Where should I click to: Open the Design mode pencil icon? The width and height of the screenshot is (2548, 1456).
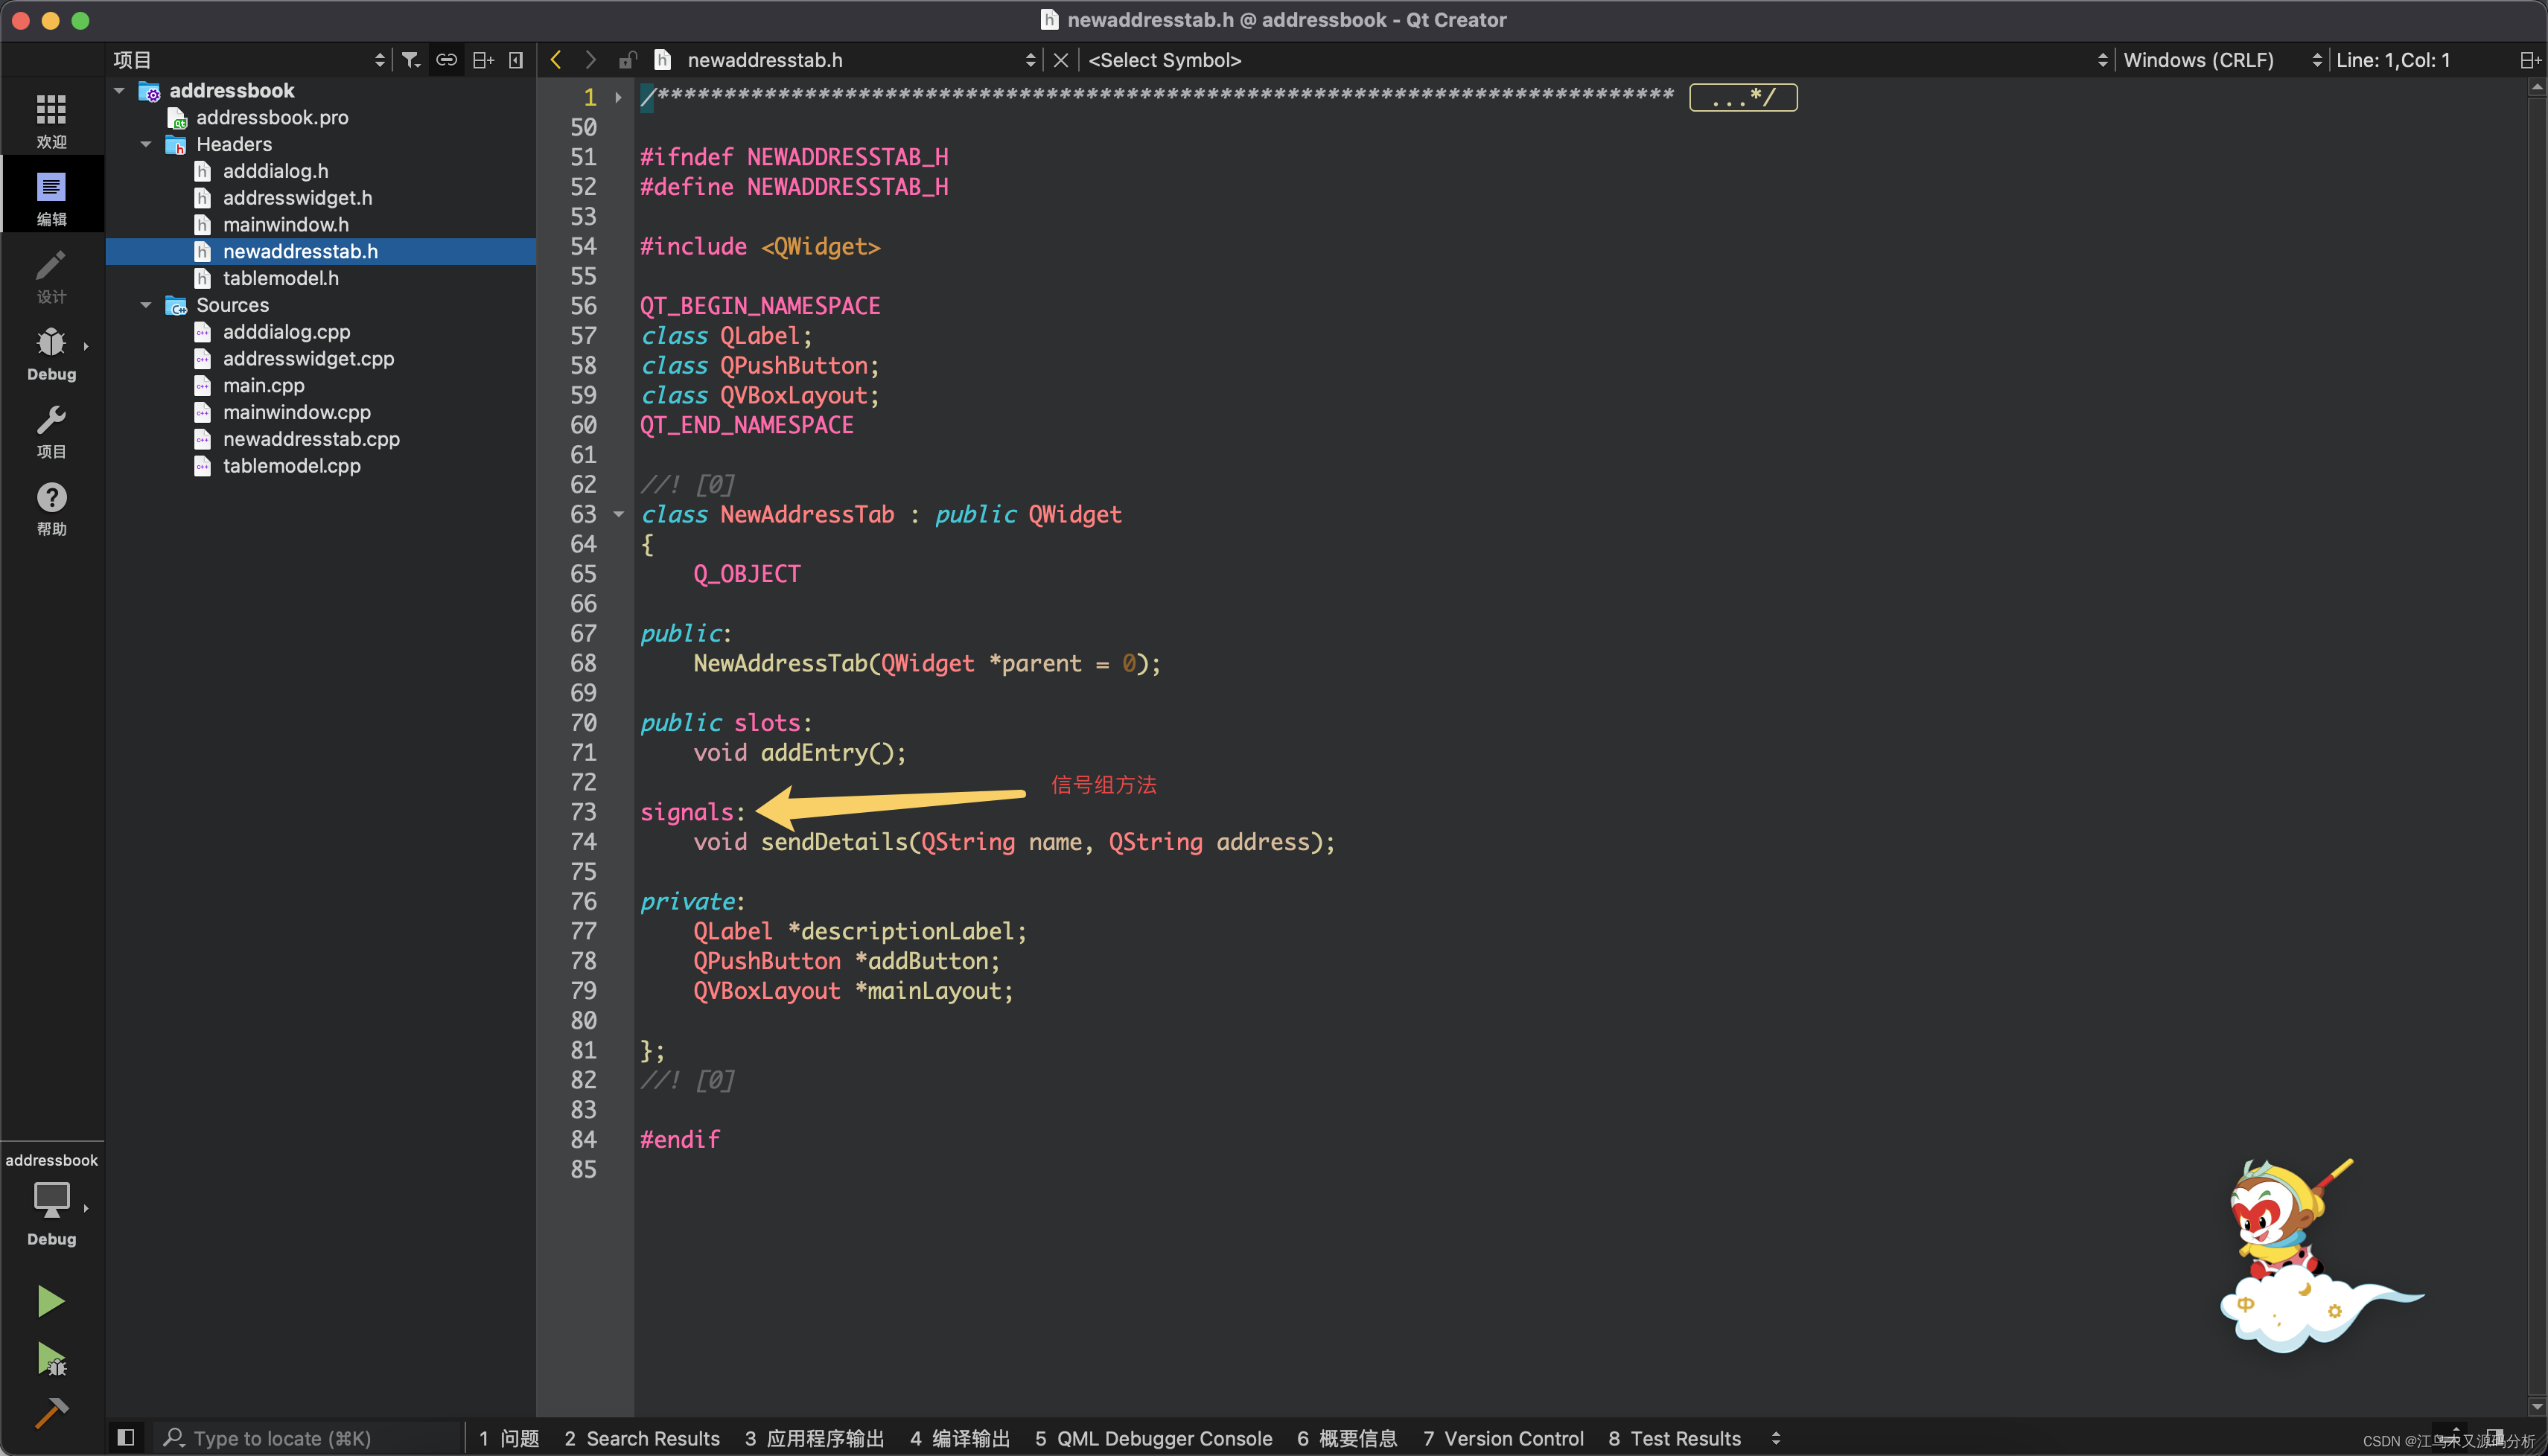pyautogui.click(x=51, y=266)
